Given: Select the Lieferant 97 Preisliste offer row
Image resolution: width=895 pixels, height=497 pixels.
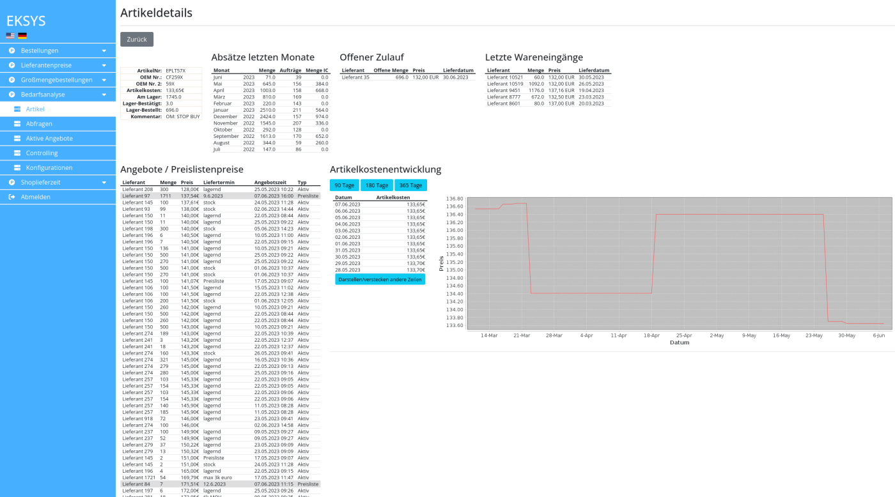Looking at the screenshot, I should point(220,196).
